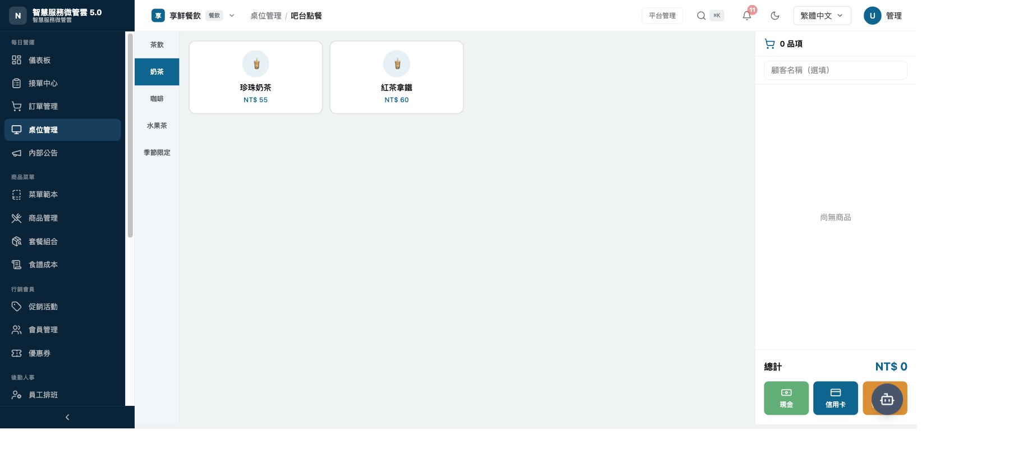Select the 茶飲 category tab
This screenshot has height=476, width=1018.
157,45
